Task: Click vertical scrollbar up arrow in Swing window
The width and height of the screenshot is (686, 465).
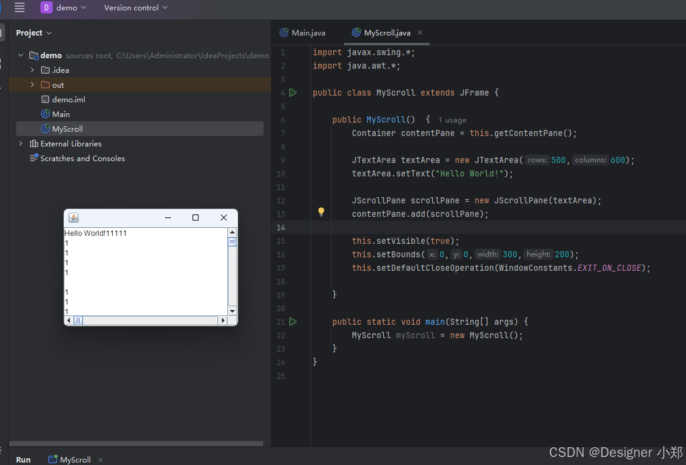Action: 232,233
